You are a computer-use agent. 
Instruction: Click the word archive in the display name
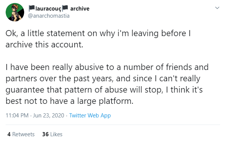tap(80, 9)
